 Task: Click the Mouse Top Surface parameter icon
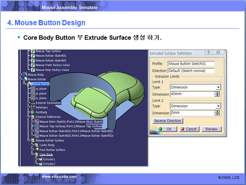coord(33,51)
